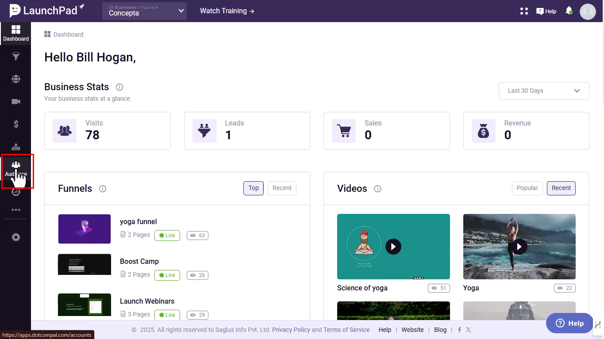This screenshot has height=339, width=604.
Task: Open the floating Help button
Action: click(x=569, y=323)
